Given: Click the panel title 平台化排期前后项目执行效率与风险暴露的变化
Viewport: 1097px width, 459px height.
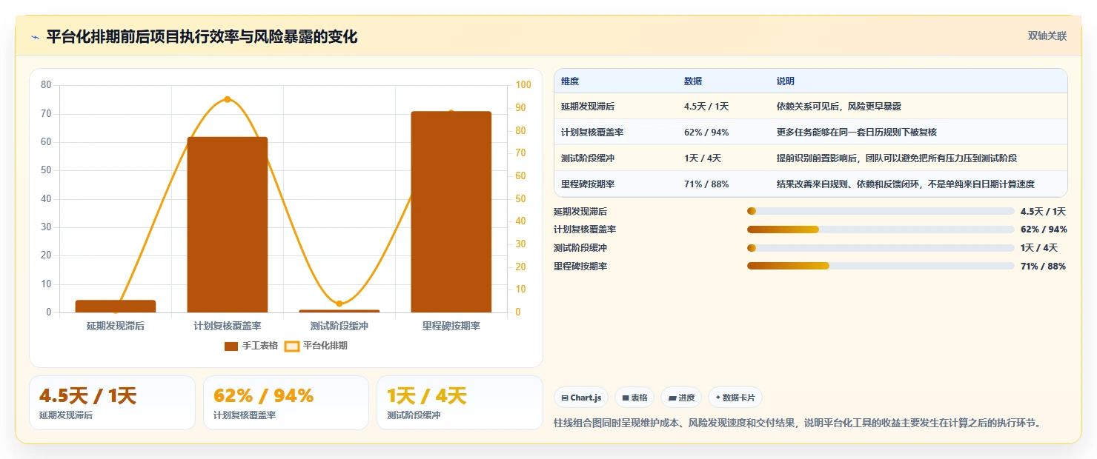Looking at the screenshot, I should point(202,37).
